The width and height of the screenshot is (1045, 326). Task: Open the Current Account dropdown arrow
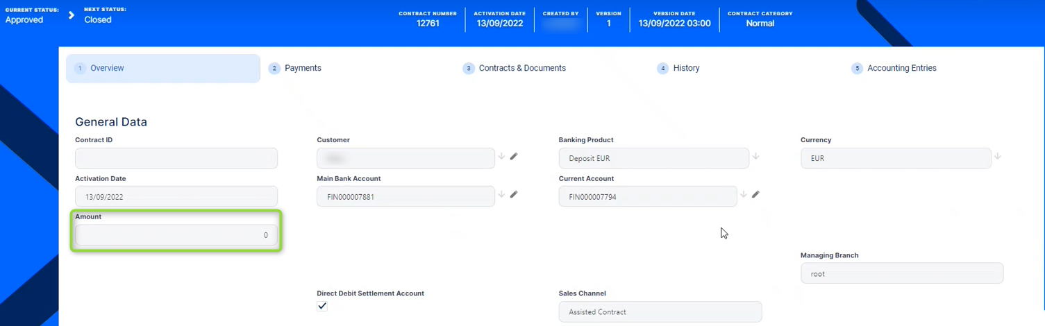[x=743, y=195]
